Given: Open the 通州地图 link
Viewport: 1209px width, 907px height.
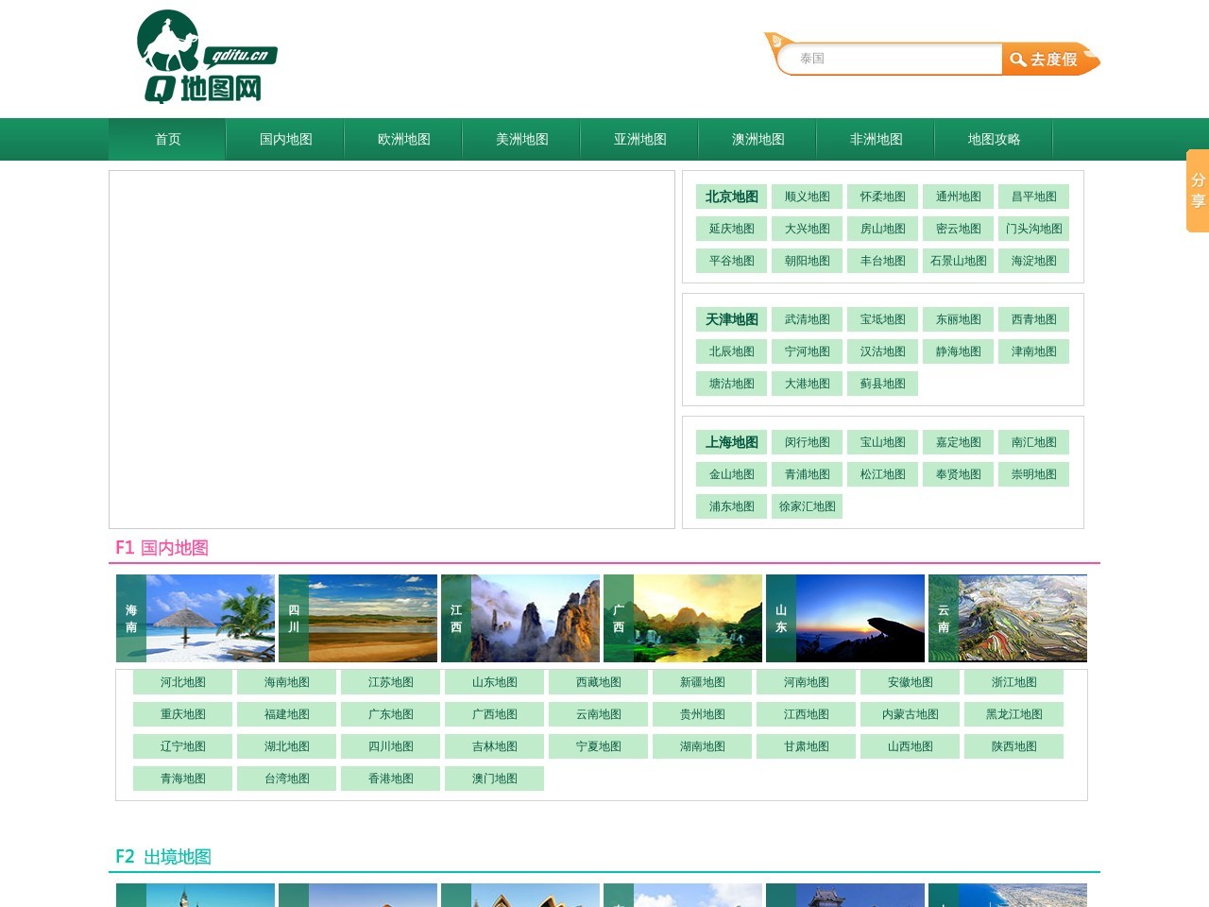Looking at the screenshot, I should pyautogui.click(x=958, y=197).
